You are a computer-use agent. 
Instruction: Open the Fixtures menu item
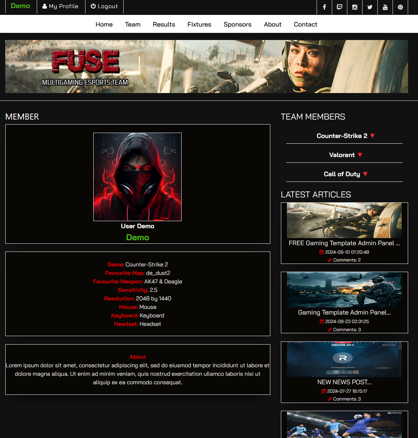click(x=199, y=24)
